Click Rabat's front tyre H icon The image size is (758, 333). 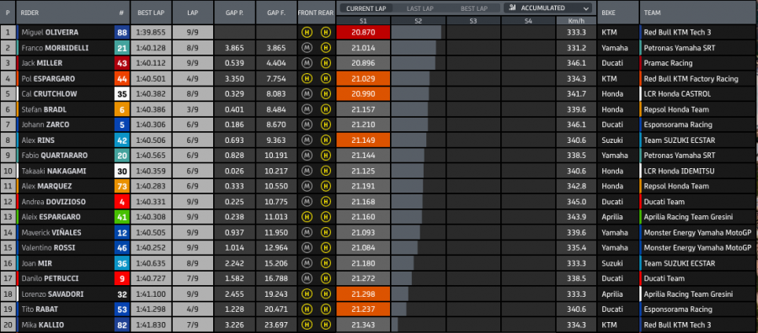click(306, 309)
